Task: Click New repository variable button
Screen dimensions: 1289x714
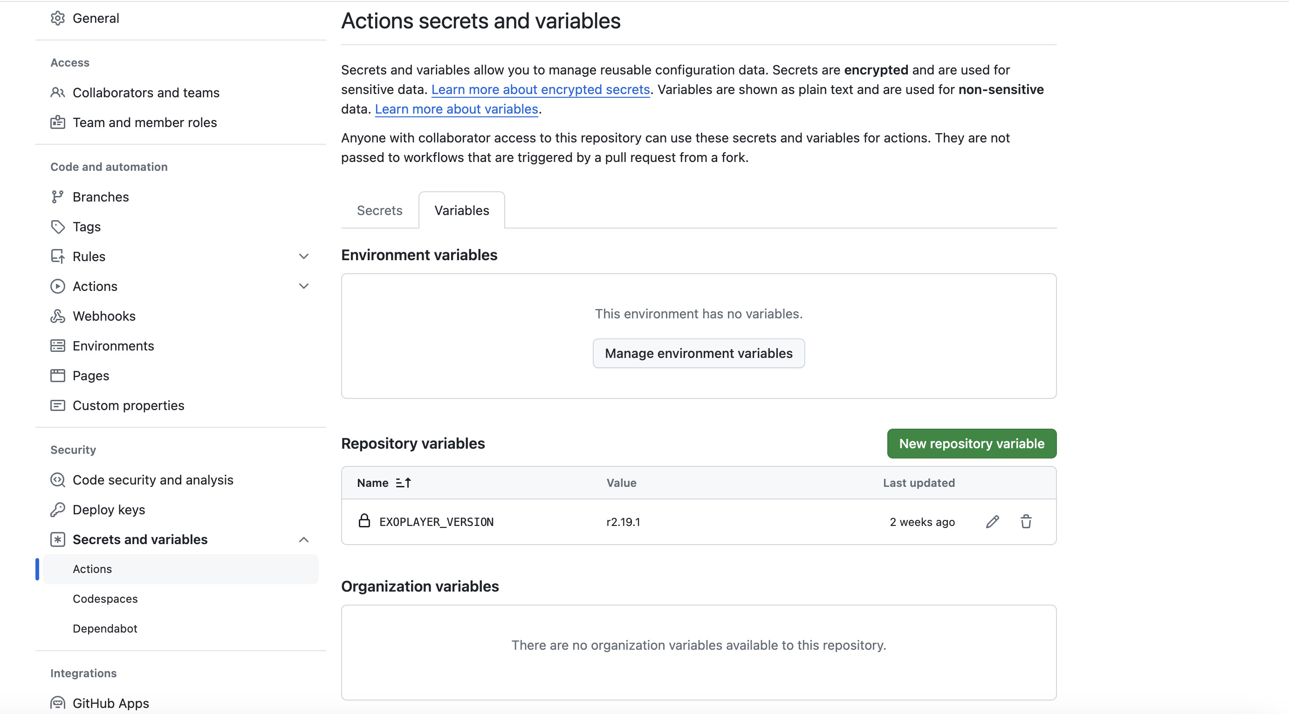Action: (x=971, y=443)
